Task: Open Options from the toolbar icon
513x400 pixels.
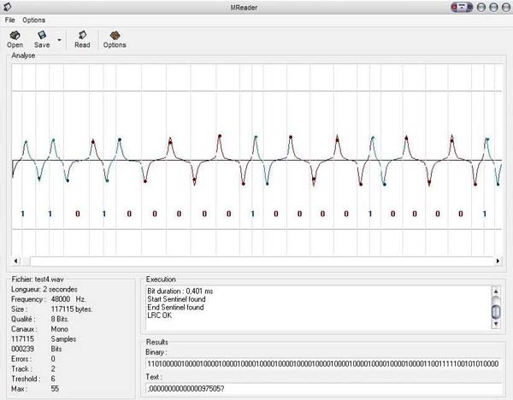Action: pyautogui.click(x=114, y=36)
